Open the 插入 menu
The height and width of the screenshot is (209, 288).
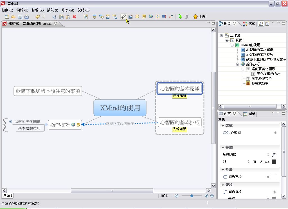[x=53, y=10]
